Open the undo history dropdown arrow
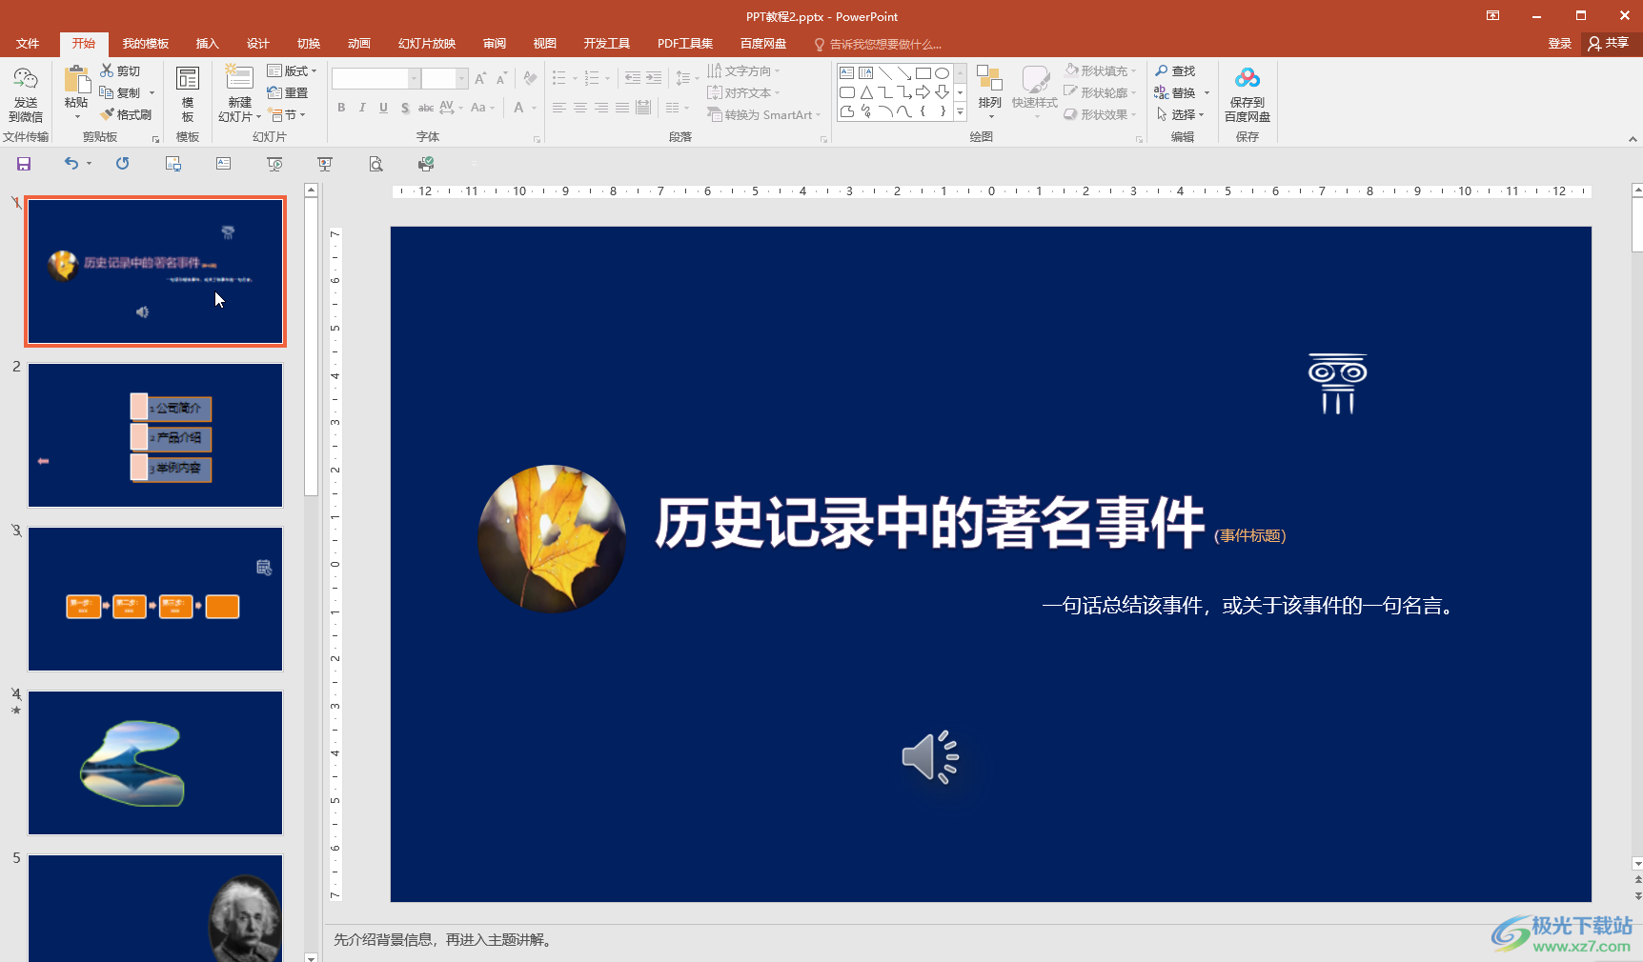 click(90, 164)
